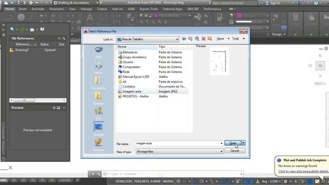Open FTP location in places sidebar
Image resolution: width=329 pixels, height=185 pixels.
98,114
